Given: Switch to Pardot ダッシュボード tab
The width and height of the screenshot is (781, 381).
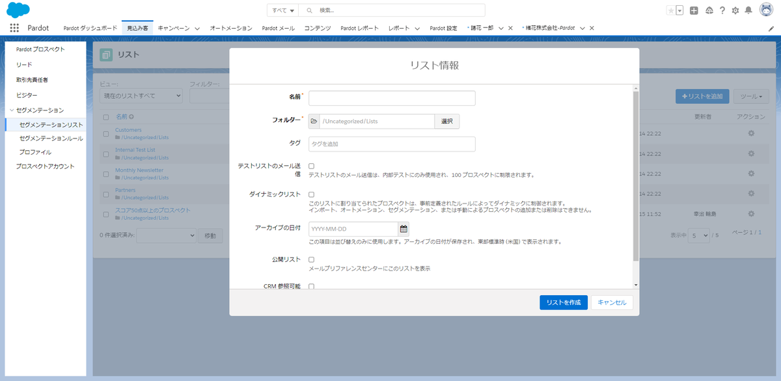Looking at the screenshot, I should pos(90,29).
